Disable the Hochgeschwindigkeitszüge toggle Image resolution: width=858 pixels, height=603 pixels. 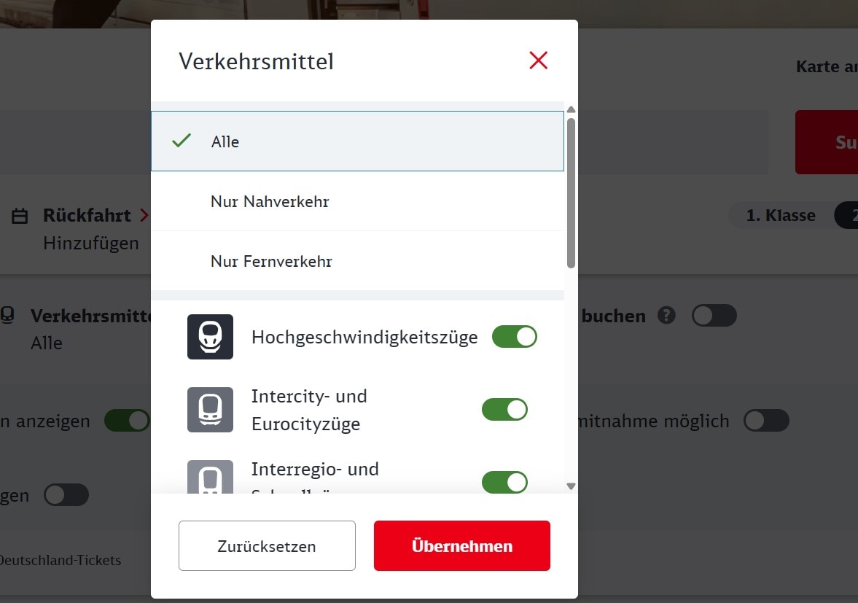tap(515, 337)
